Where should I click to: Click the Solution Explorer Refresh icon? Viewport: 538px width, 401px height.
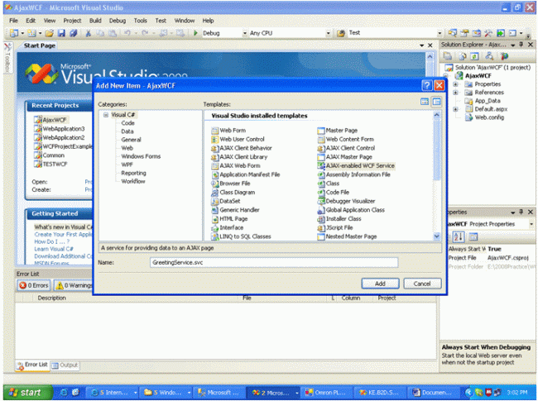coord(474,56)
